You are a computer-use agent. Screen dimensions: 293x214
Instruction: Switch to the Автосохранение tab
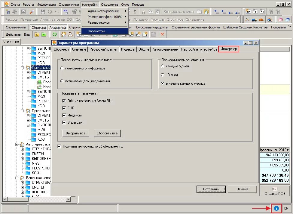(165, 49)
